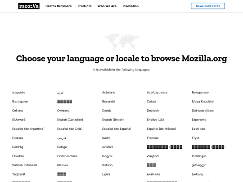Select the Italiano language

point(107,165)
